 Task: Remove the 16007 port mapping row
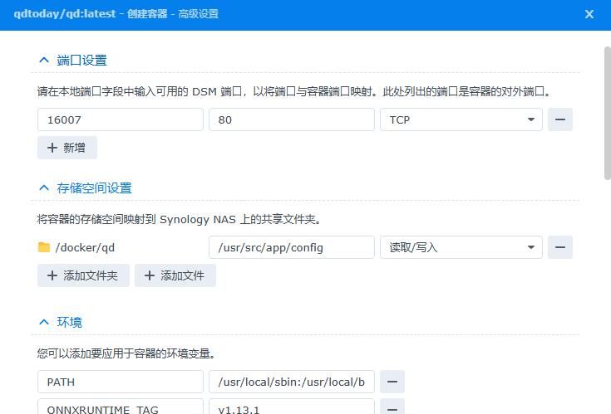click(x=560, y=119)
